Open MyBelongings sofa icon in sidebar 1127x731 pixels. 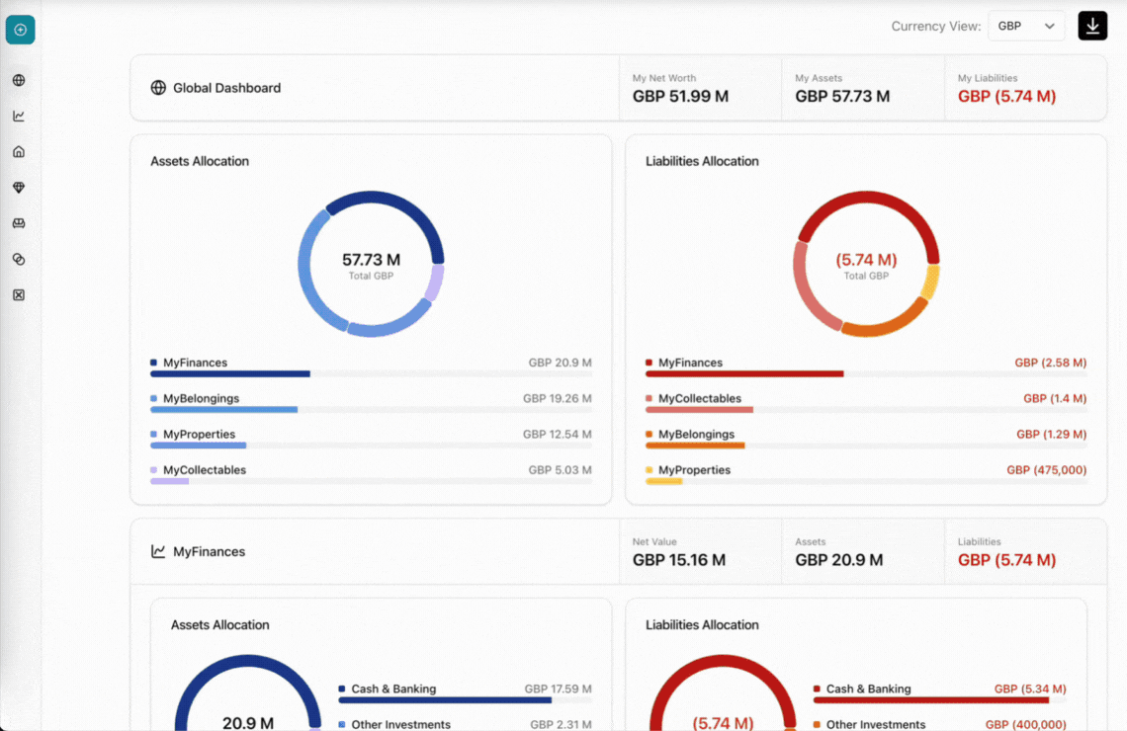point(19,223)
